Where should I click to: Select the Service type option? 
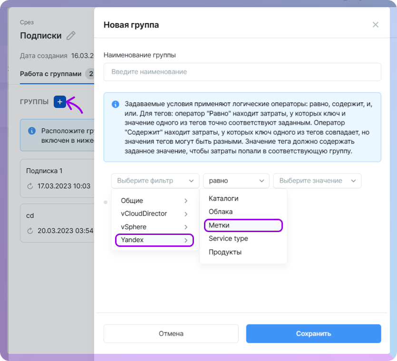pyautogui.click(x=228, y=239)
